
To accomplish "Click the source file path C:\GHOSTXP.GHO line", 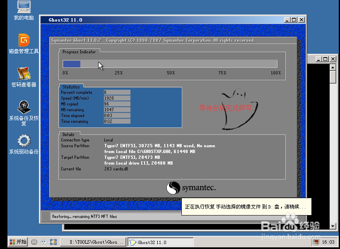I will point(150,151).
